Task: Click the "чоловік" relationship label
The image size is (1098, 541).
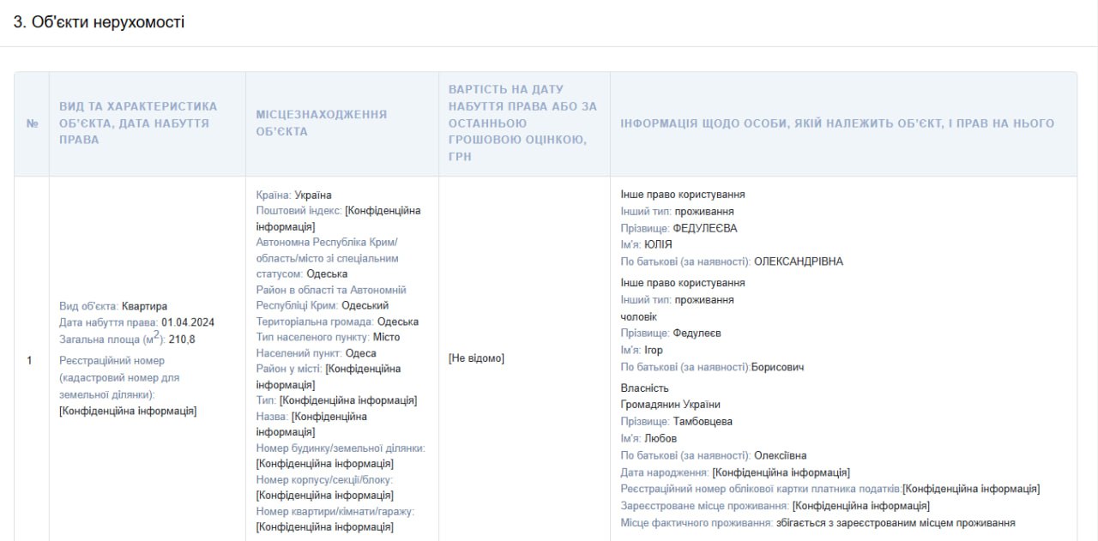Action: pos(639,316)
